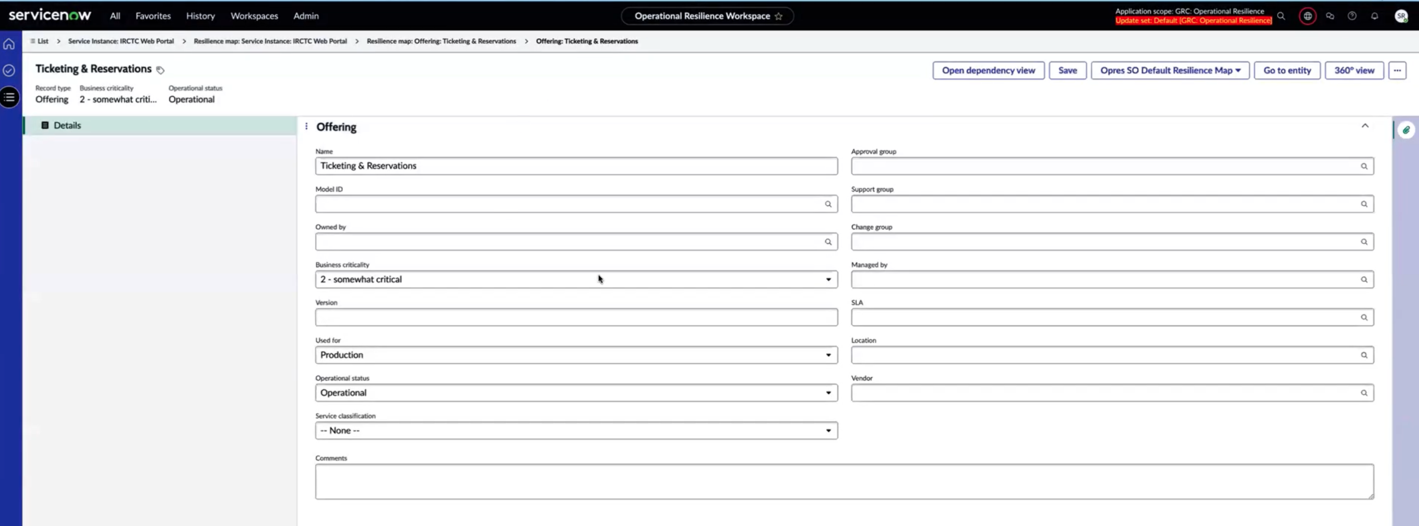Open the Offering section vertical dots menu
The image size is (1419, 526).
(306, 127)
